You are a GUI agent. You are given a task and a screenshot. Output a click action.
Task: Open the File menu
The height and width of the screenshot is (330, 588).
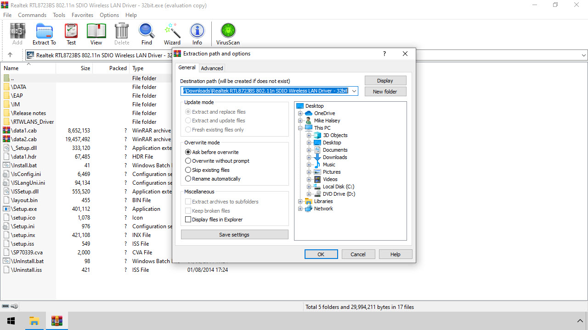pos(7,15)
